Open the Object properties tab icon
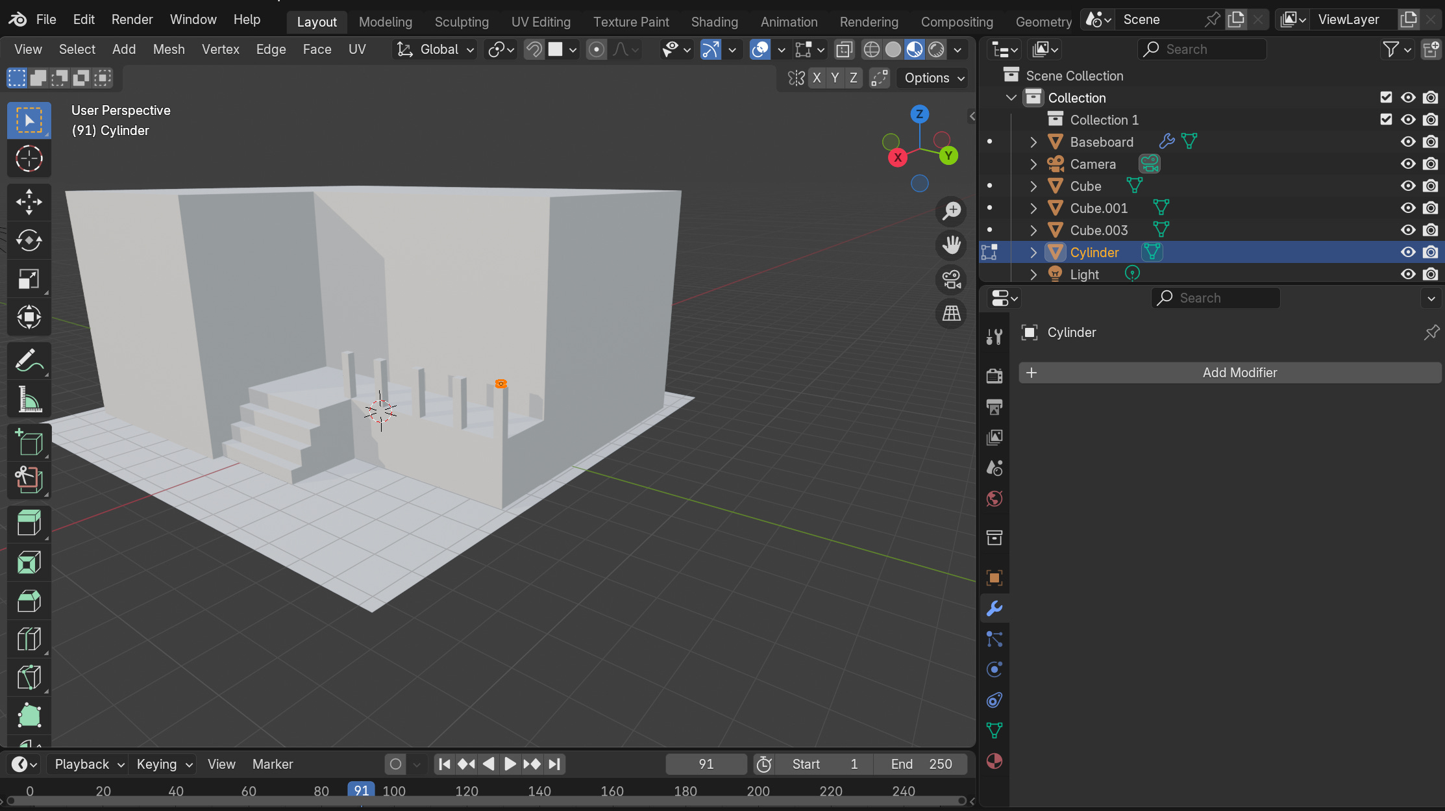Viewport: 1445px width, 811px height. click(994, 577)
